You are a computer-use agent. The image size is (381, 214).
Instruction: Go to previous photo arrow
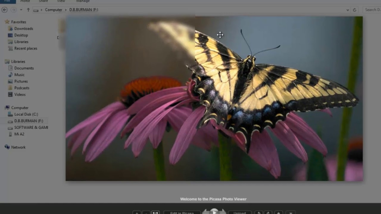(206, 212)
